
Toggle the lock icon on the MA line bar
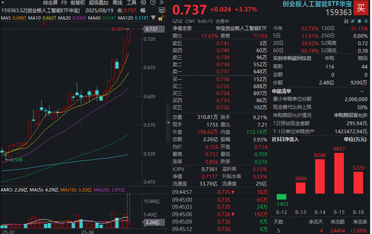point(161,18)
